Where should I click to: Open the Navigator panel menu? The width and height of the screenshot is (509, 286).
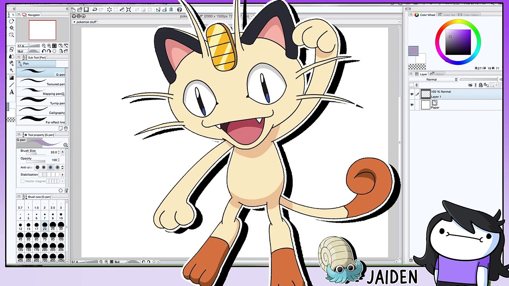click(x=18, y=15)
